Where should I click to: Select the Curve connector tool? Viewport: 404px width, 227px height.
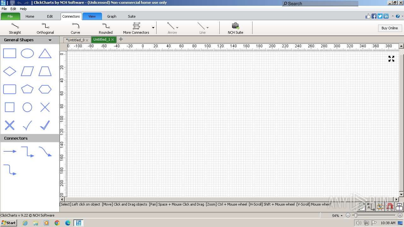click(75, 28)
